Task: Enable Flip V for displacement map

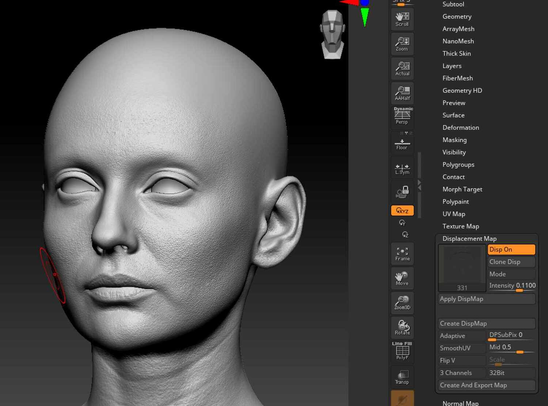Action: point(461,360)
